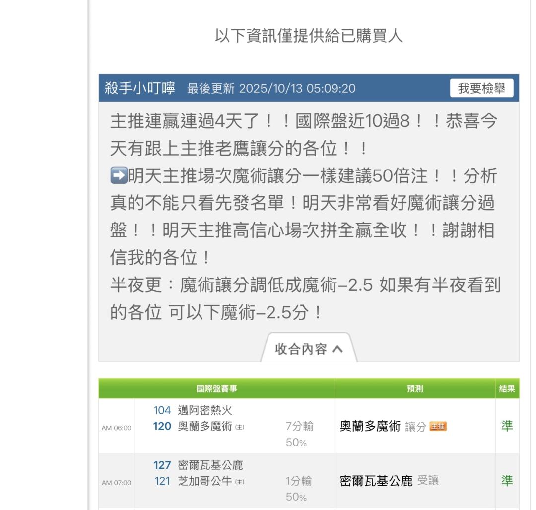This screenshot has width=536, height=510.
Task: Click the 收合內容 chevron arrow
Action: tap(337, 349)
